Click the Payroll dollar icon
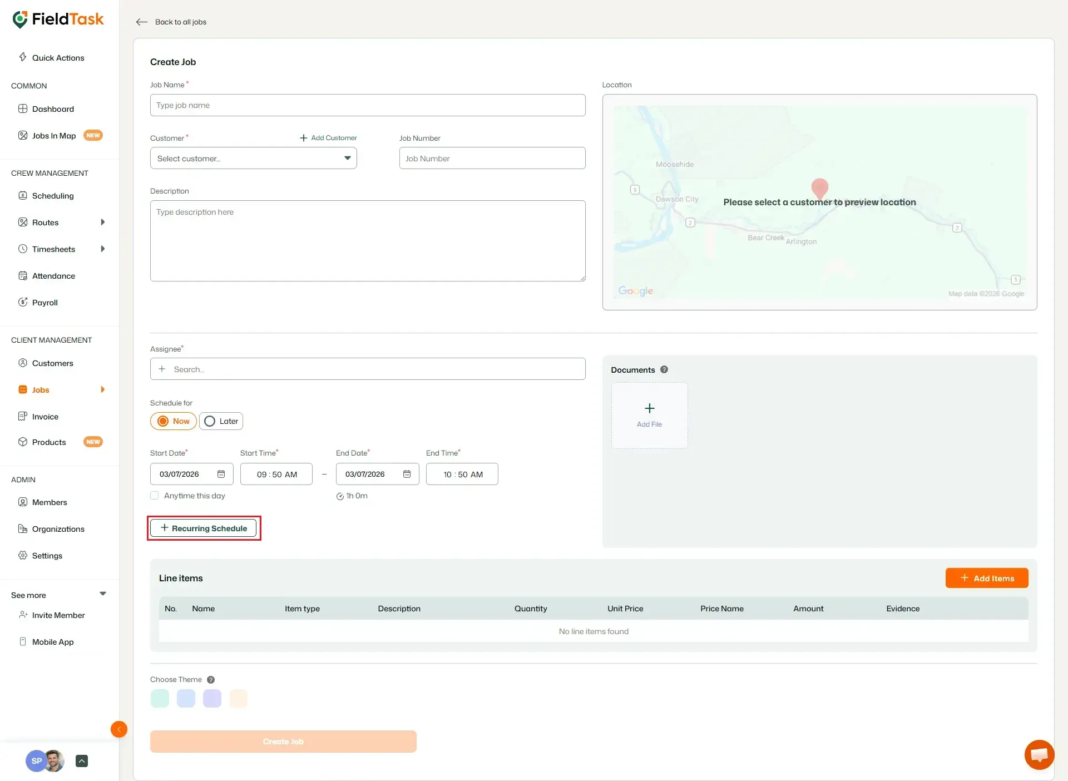Screen dimensions: 1068x781 (x=23, y=302)
